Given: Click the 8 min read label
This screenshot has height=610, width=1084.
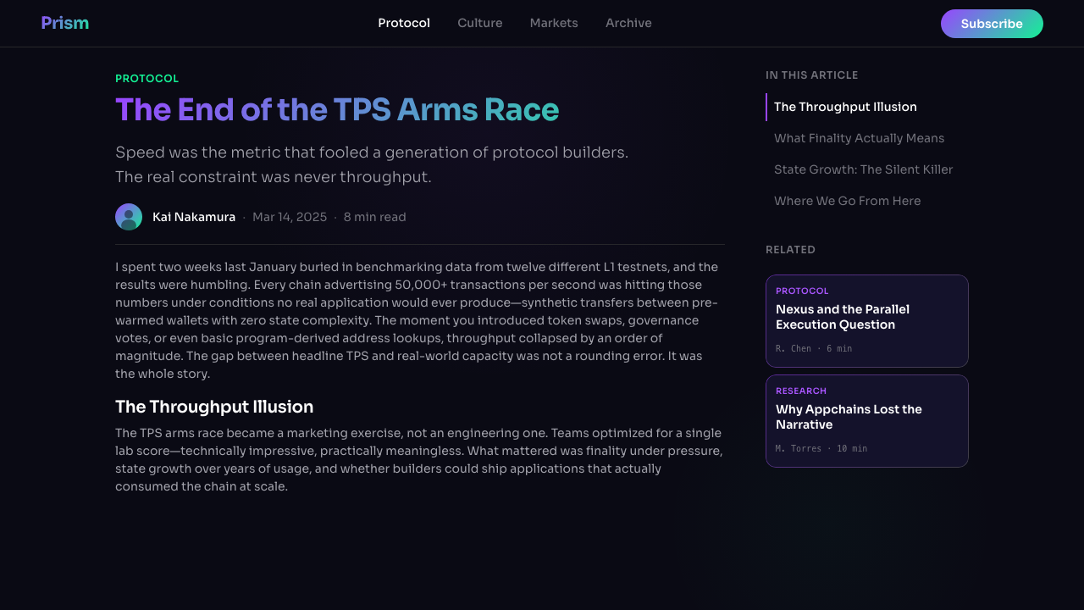Looking at the screenshot, I should coord(374,217).
